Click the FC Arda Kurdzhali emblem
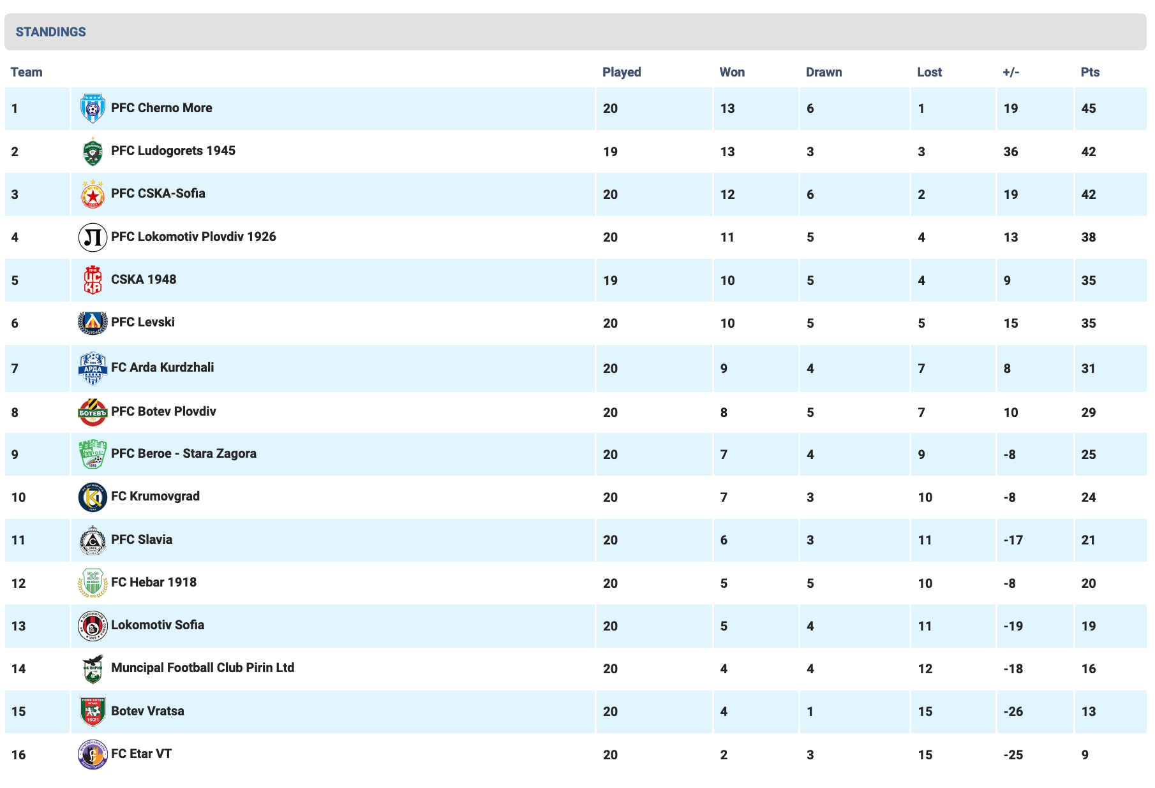The image size is (1155, 788). coord(93,368)
